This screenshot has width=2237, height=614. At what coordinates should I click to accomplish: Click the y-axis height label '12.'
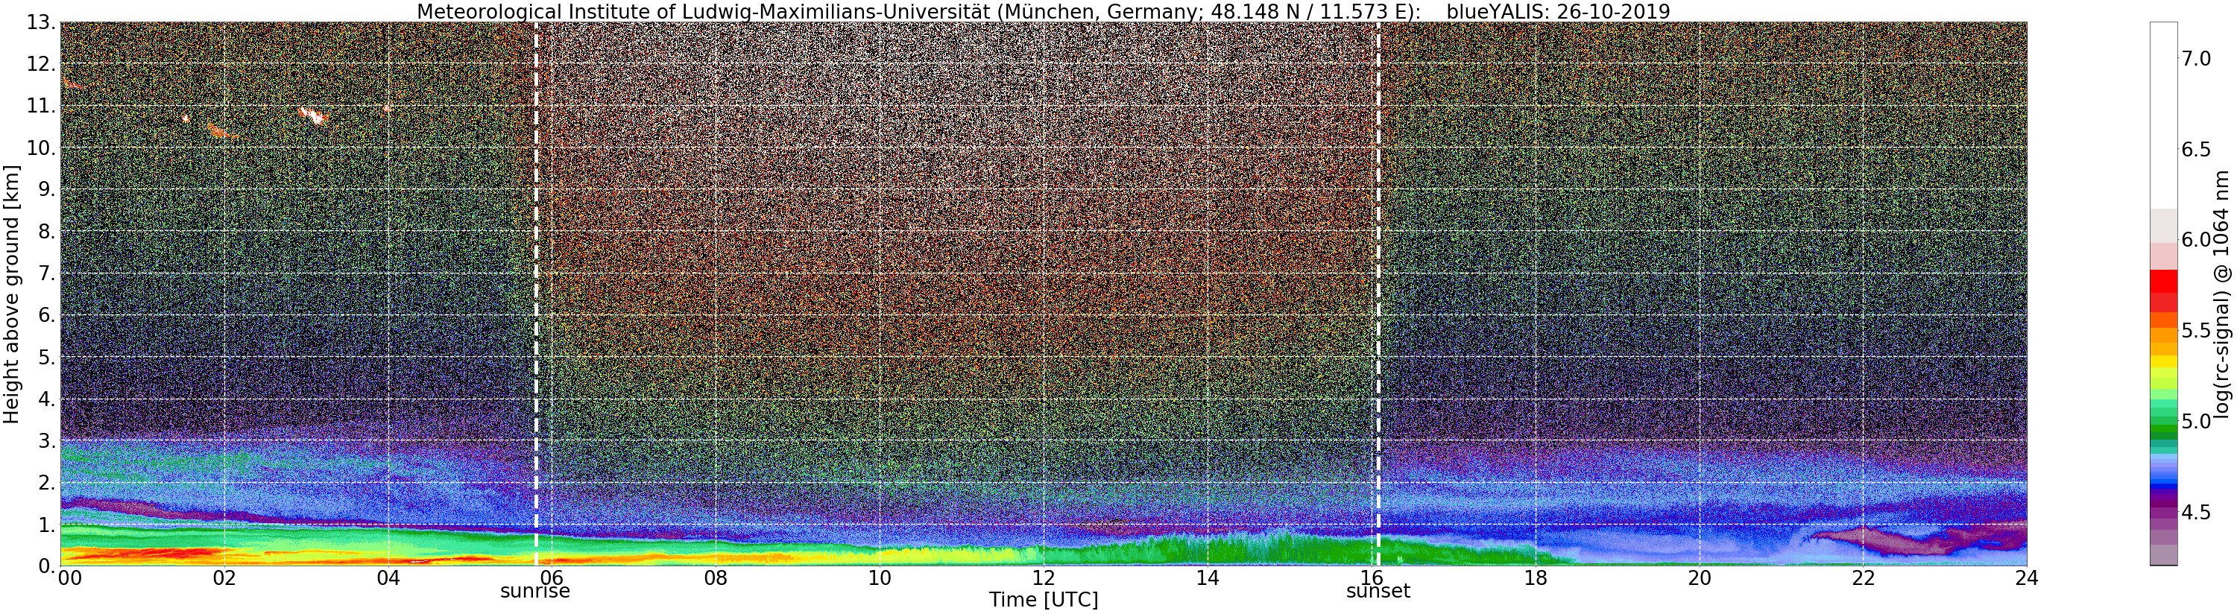41,63
